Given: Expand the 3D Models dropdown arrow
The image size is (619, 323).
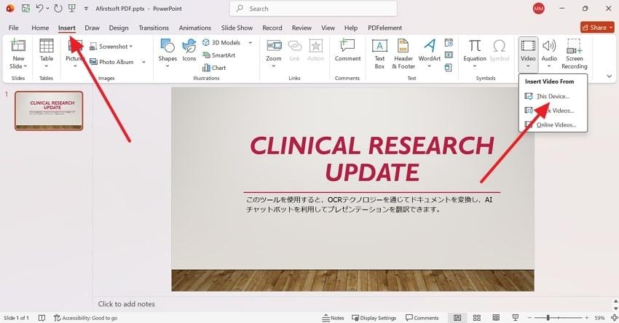Looking at the screenshot, I should (251, 43).
